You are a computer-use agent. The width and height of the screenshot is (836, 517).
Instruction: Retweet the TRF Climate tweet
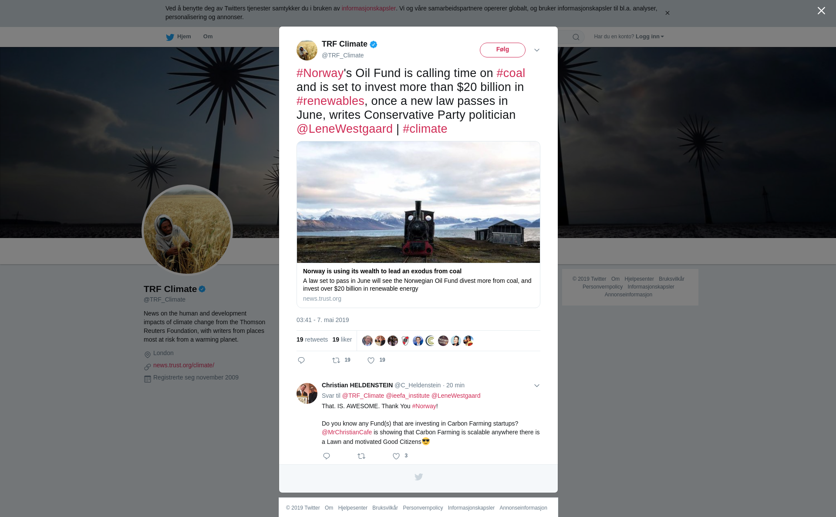[x=336, y=360]
